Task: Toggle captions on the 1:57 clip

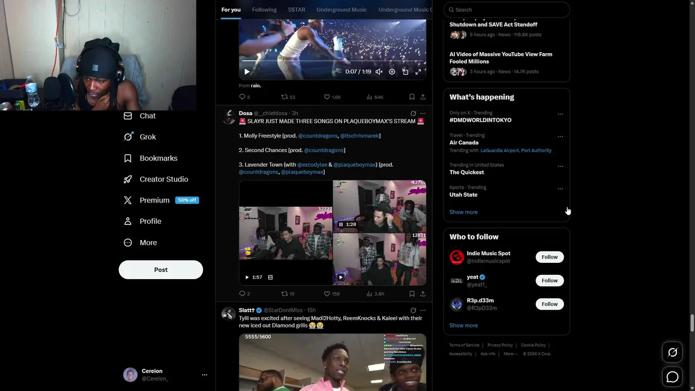Action: pyautogui.click(x=270, y=277)
